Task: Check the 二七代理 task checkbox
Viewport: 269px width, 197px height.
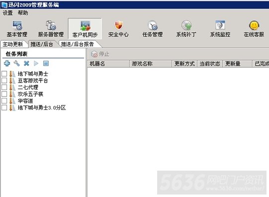Action: [x=4, y=87]
